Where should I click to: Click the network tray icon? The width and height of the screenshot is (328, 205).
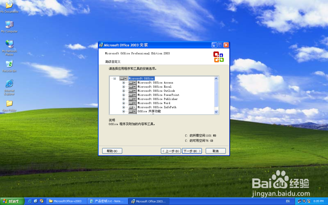(x=299, y=201)
